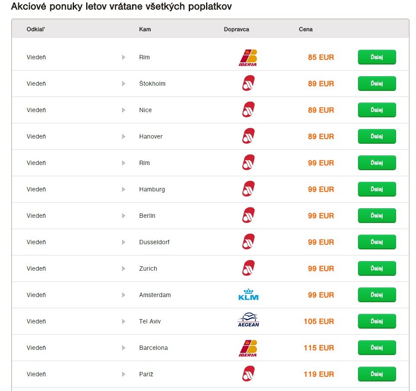
Task: Click Ďalej for the Hanover flight
Action: (x=377, y=136)
